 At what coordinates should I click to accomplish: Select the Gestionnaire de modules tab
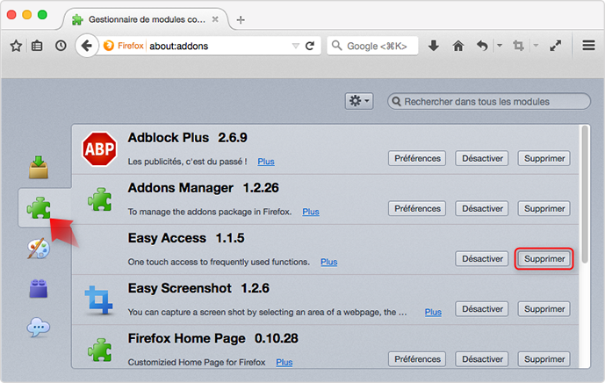click(x=147, y=19)
